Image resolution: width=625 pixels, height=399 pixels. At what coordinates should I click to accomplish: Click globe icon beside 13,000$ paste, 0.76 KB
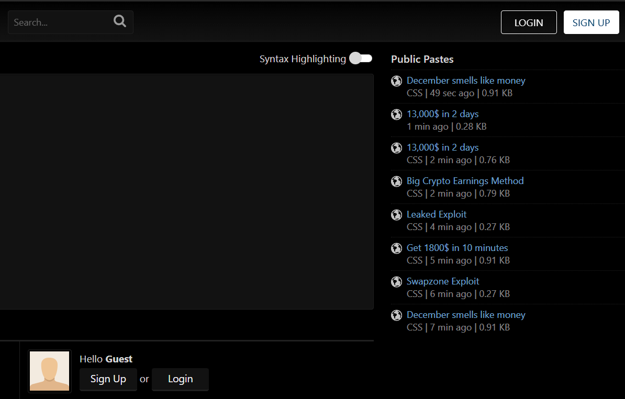click(x=397, y=148)
